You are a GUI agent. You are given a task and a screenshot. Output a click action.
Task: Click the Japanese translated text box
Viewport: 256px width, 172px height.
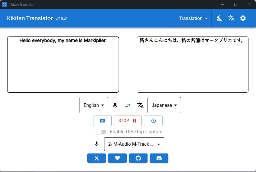click(193, 65)
